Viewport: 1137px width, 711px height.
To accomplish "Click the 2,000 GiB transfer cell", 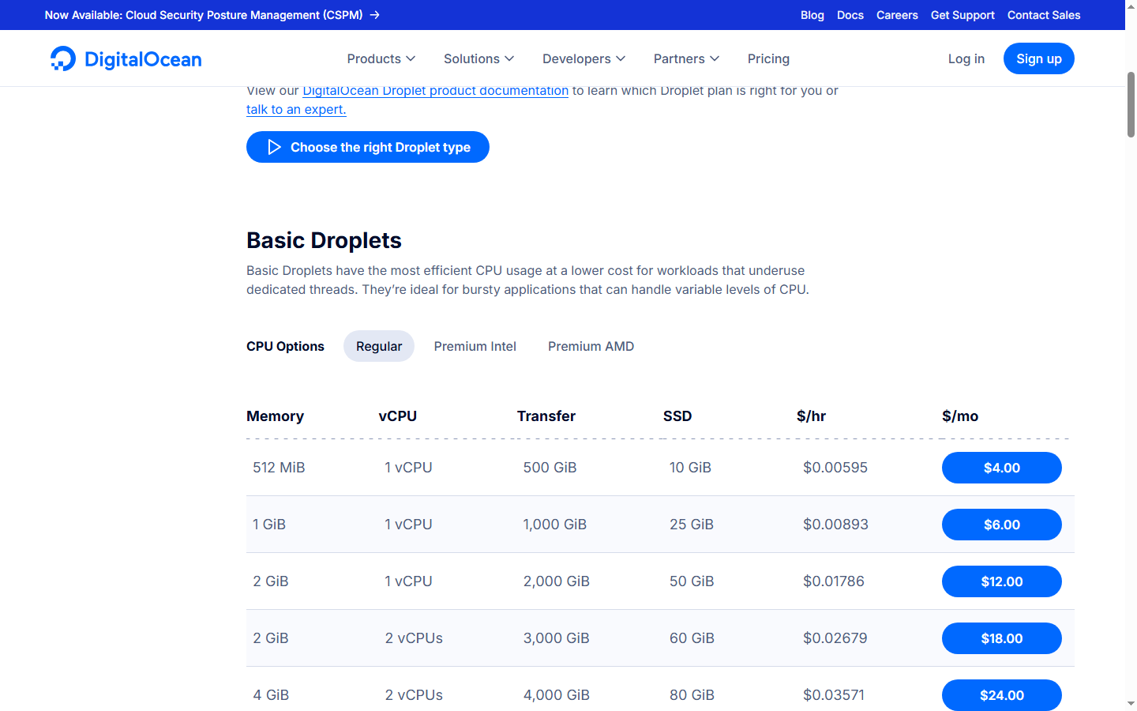I will pos(557,581).
